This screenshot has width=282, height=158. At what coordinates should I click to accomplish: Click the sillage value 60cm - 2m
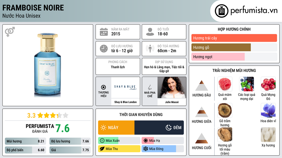(167, 51)
